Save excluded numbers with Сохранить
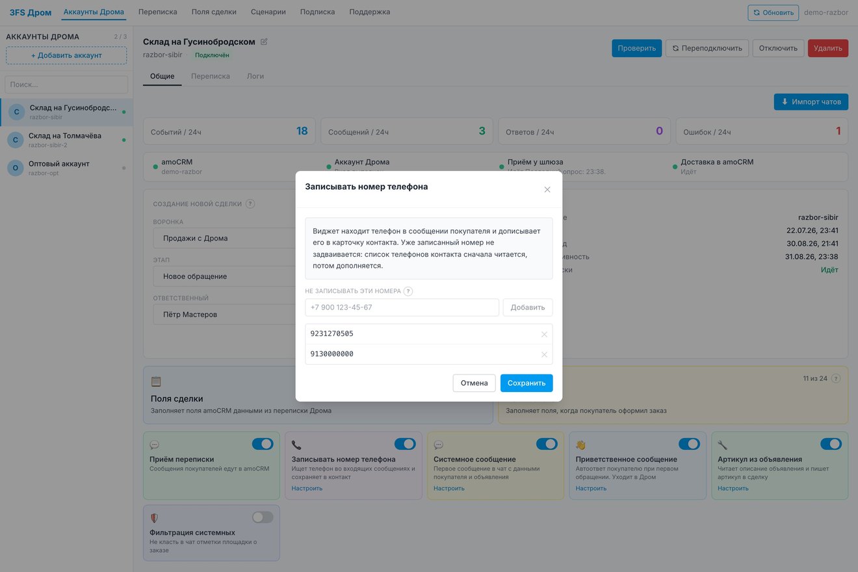The height and width of the screenshot is (572, 858). point(526,383)
